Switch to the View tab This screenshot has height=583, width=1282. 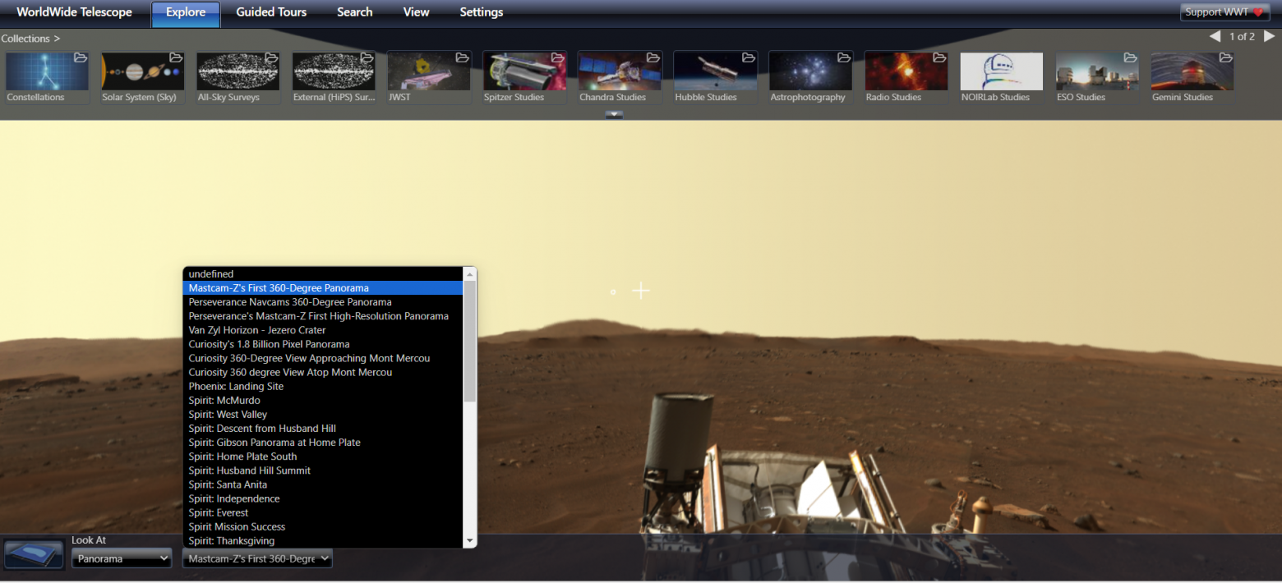[x=417, y=12]
